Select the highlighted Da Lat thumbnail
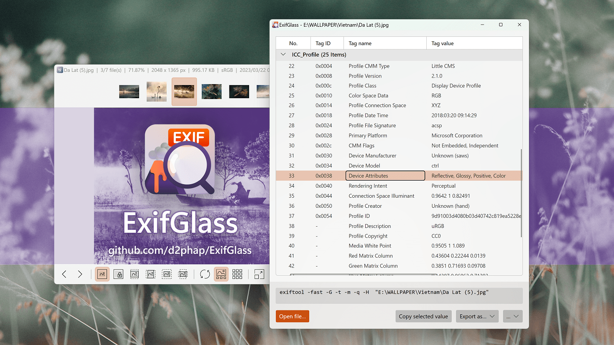 184,92
